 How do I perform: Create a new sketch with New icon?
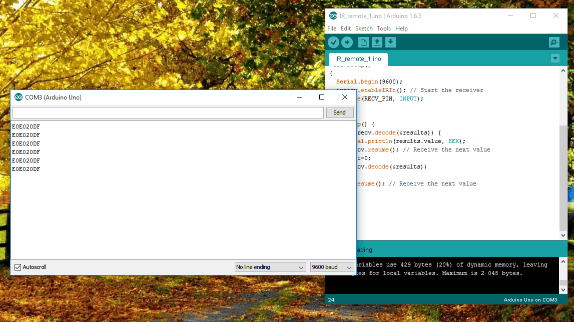[x=364, y=42]
